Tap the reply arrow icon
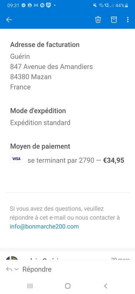Screen dimensions: 135x294 click(x=9, y=269)
